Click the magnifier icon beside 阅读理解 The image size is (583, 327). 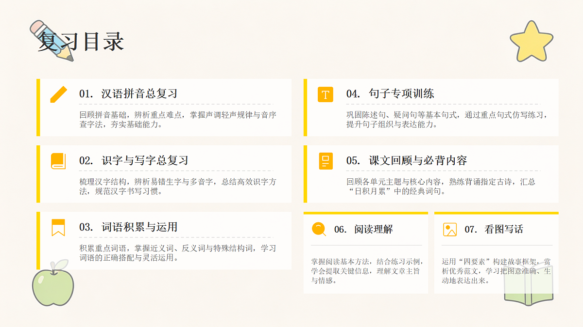click(319, 229)
